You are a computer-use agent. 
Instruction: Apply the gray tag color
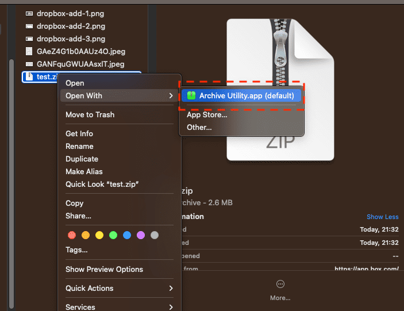click(x=155, y=235)
